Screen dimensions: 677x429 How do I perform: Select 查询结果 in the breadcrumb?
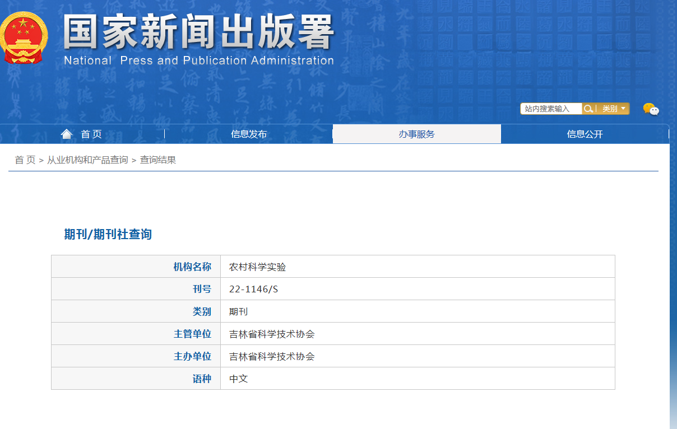(x=157, y=160)
